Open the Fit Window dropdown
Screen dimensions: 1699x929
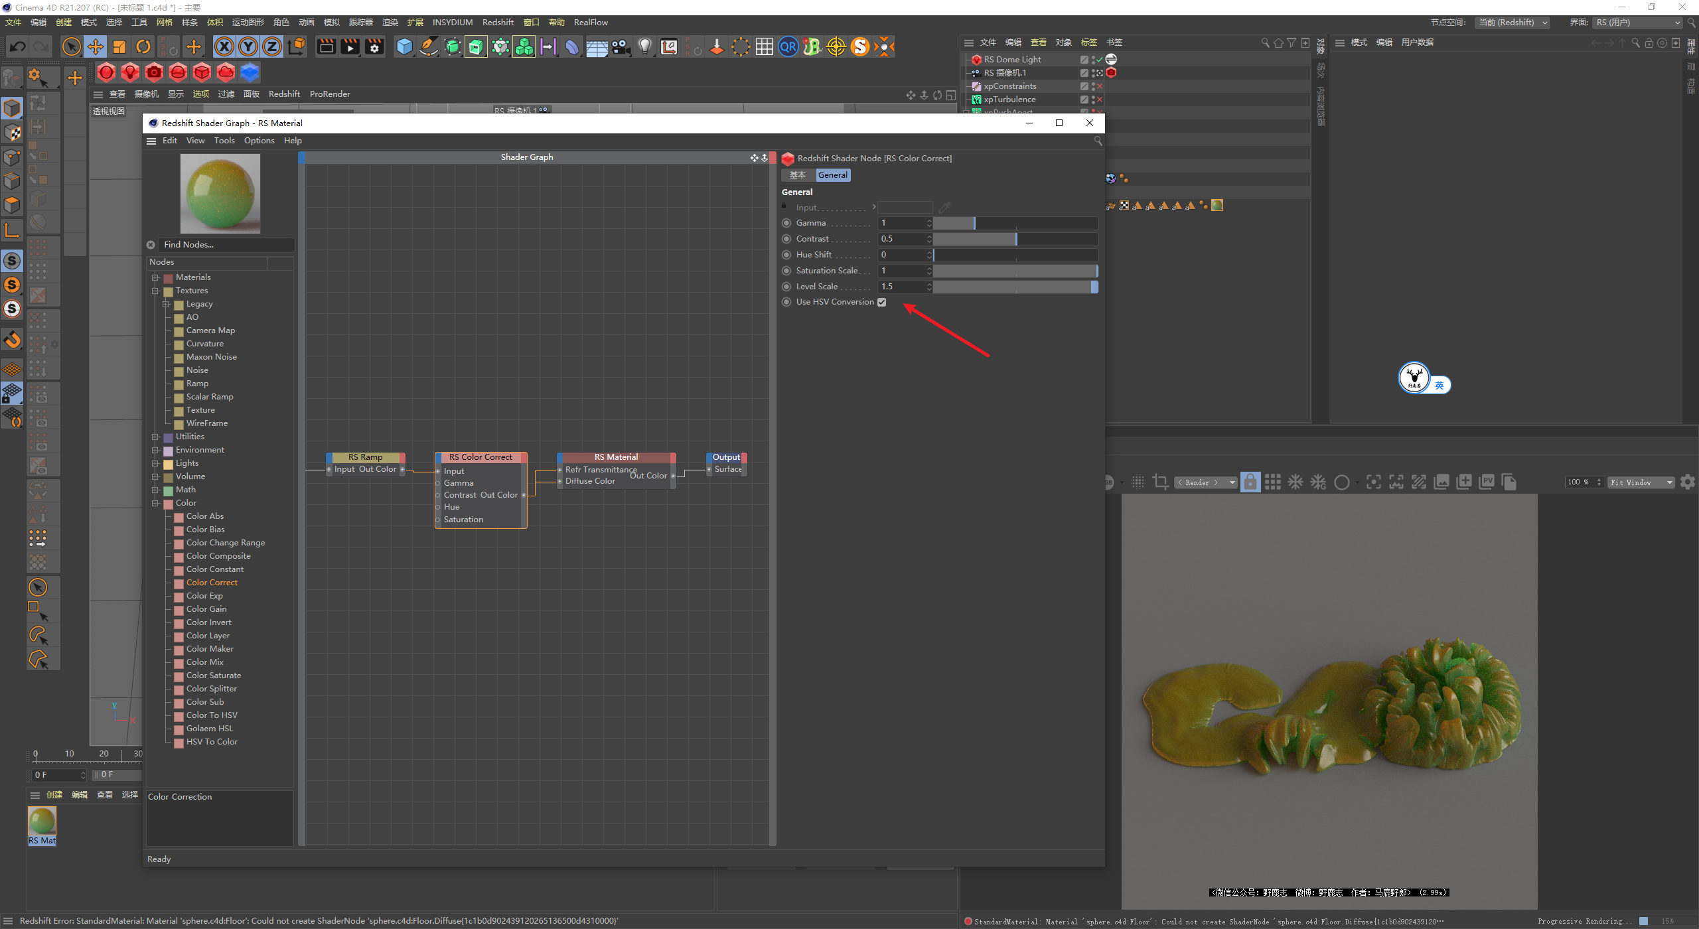pos(1641,482)
